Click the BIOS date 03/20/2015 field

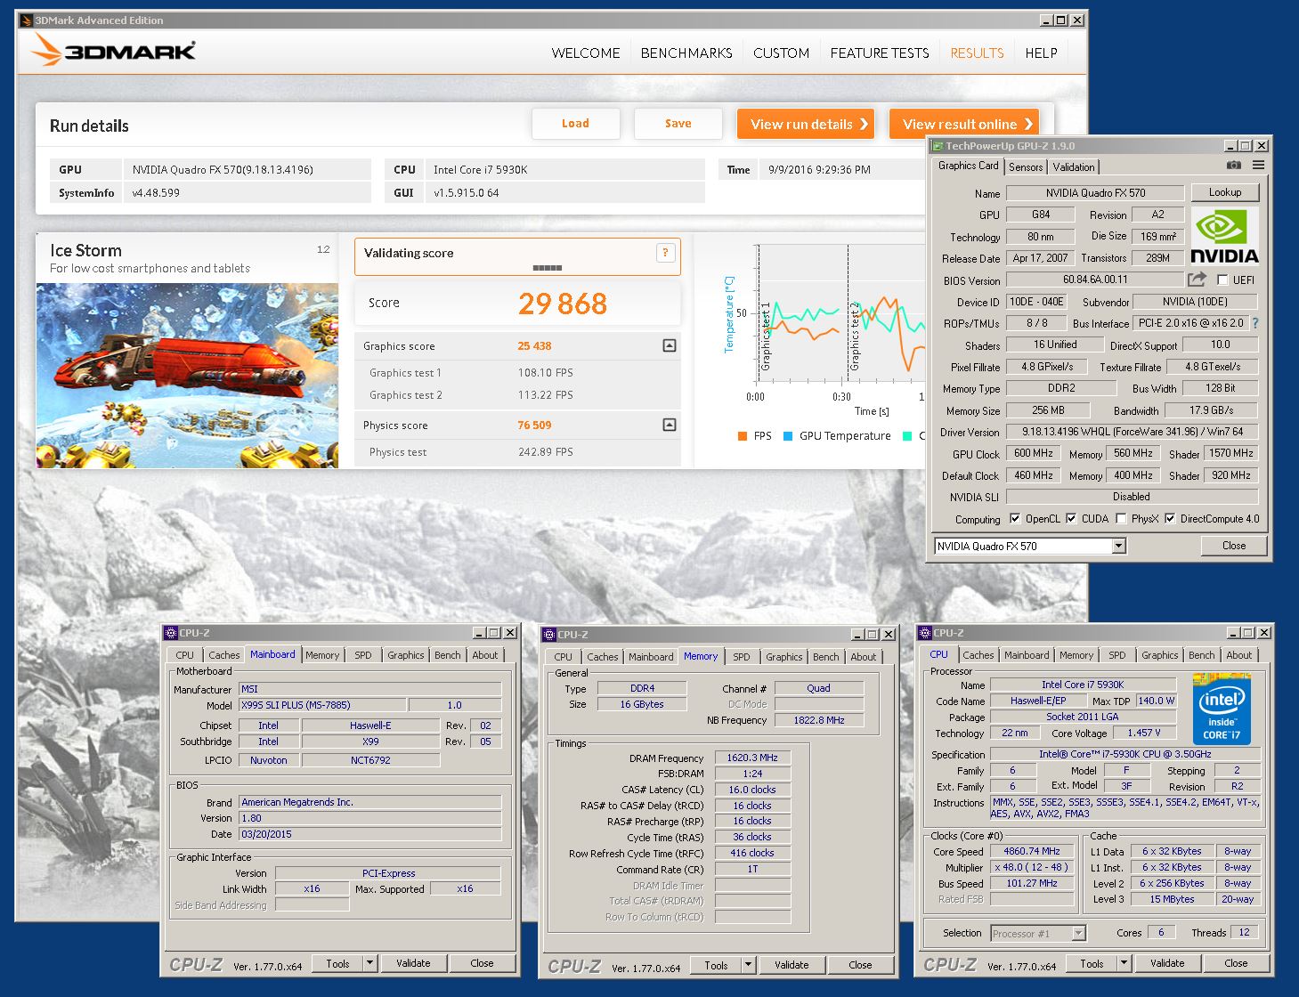(369, 834)
